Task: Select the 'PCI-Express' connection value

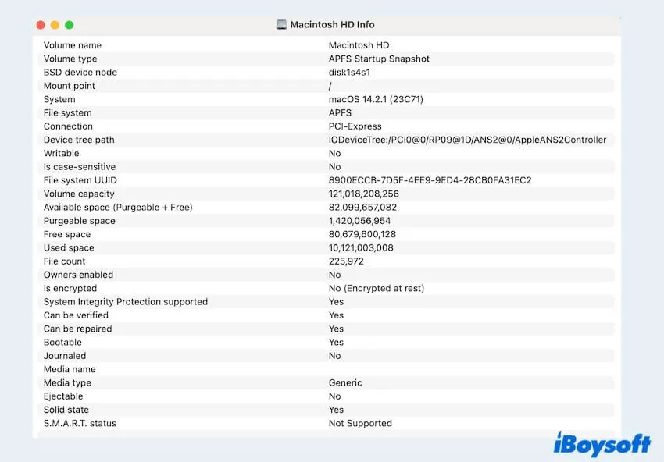Action: (x=355, y=126)
